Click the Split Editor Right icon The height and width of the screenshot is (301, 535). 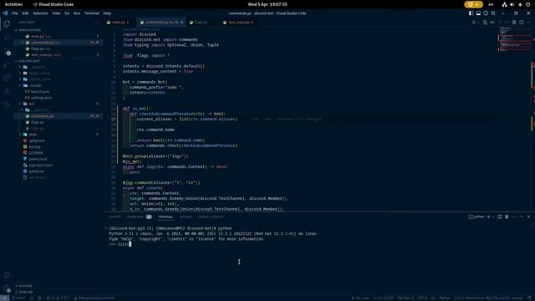(x=522, y=23)
